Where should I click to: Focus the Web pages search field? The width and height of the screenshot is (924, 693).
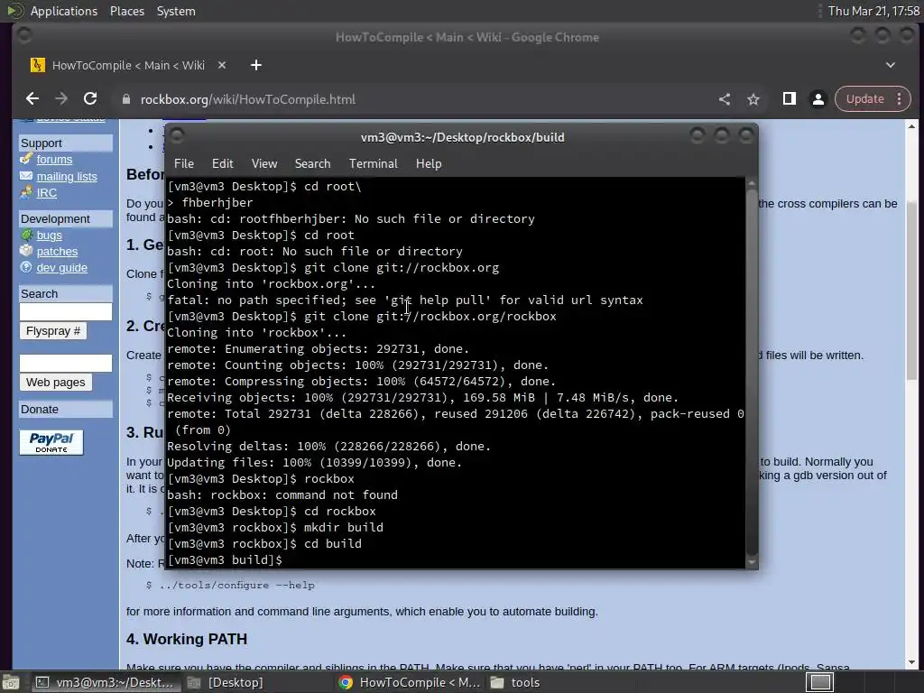(x=65, y=363)
